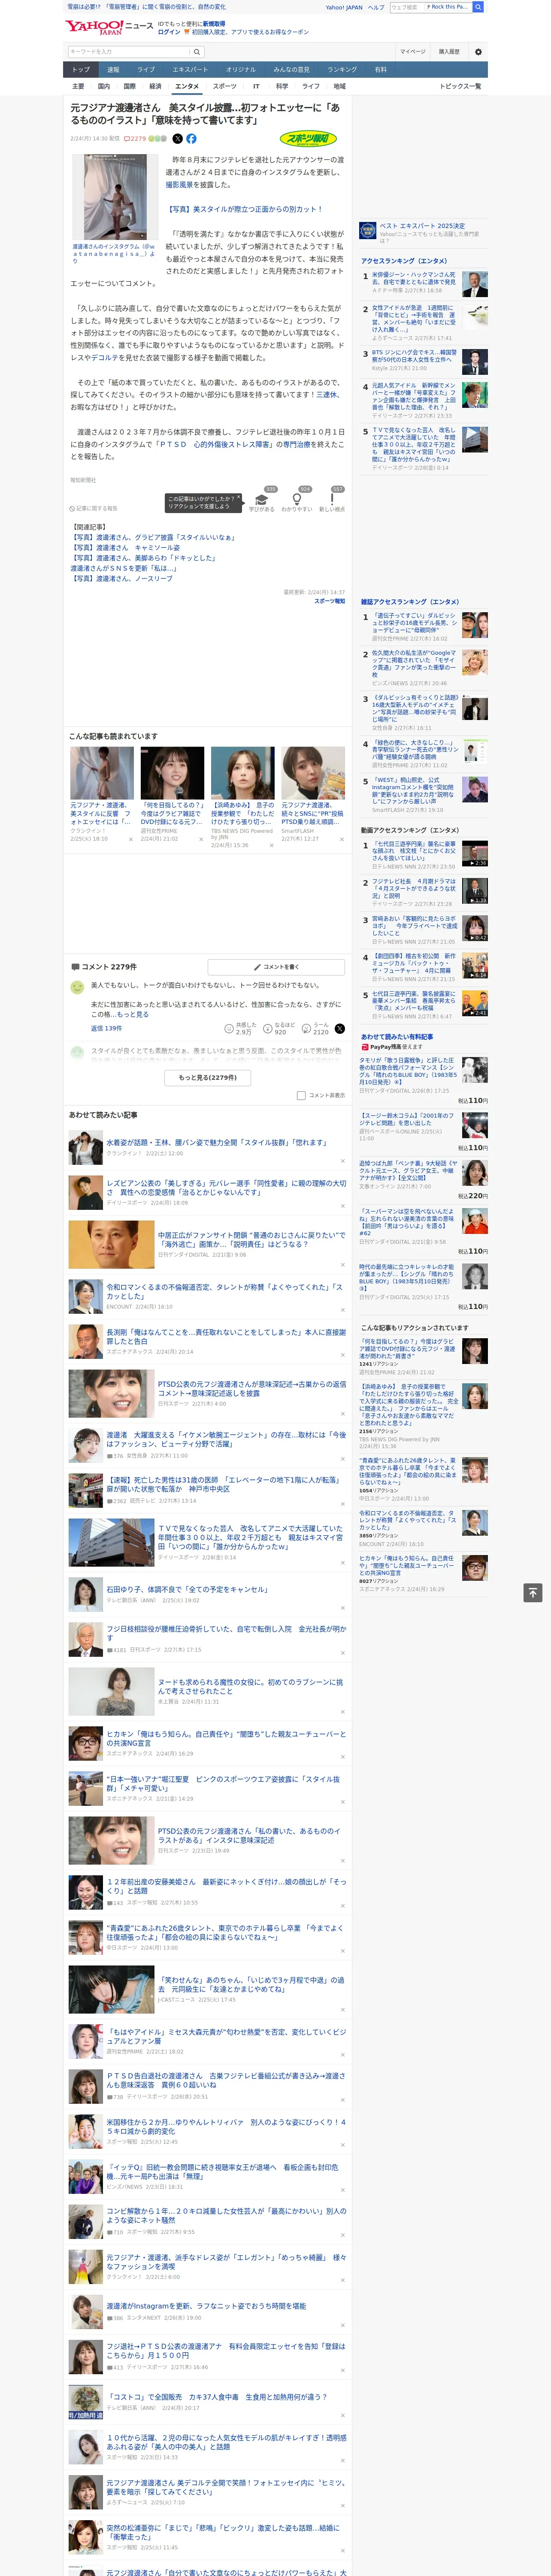Open 【写真】美スタイルが際立つ正面からの別カット！ link
The width and height of the screenshot is (551, 2576).
click(x=244, y=209)
